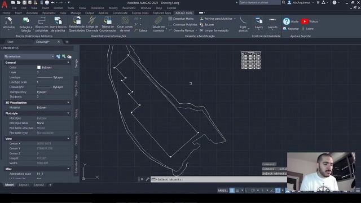Viewport: 361px width, 203px height.
Task: Select the Blocos em polylinhas tool
Action: coord(42,24)
